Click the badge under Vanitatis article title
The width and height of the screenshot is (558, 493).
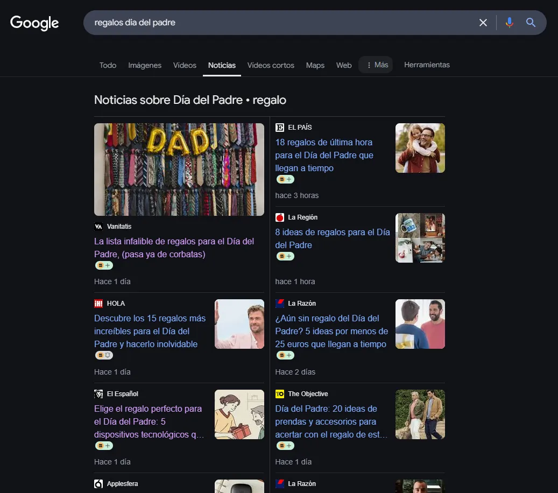pos(104,265)
